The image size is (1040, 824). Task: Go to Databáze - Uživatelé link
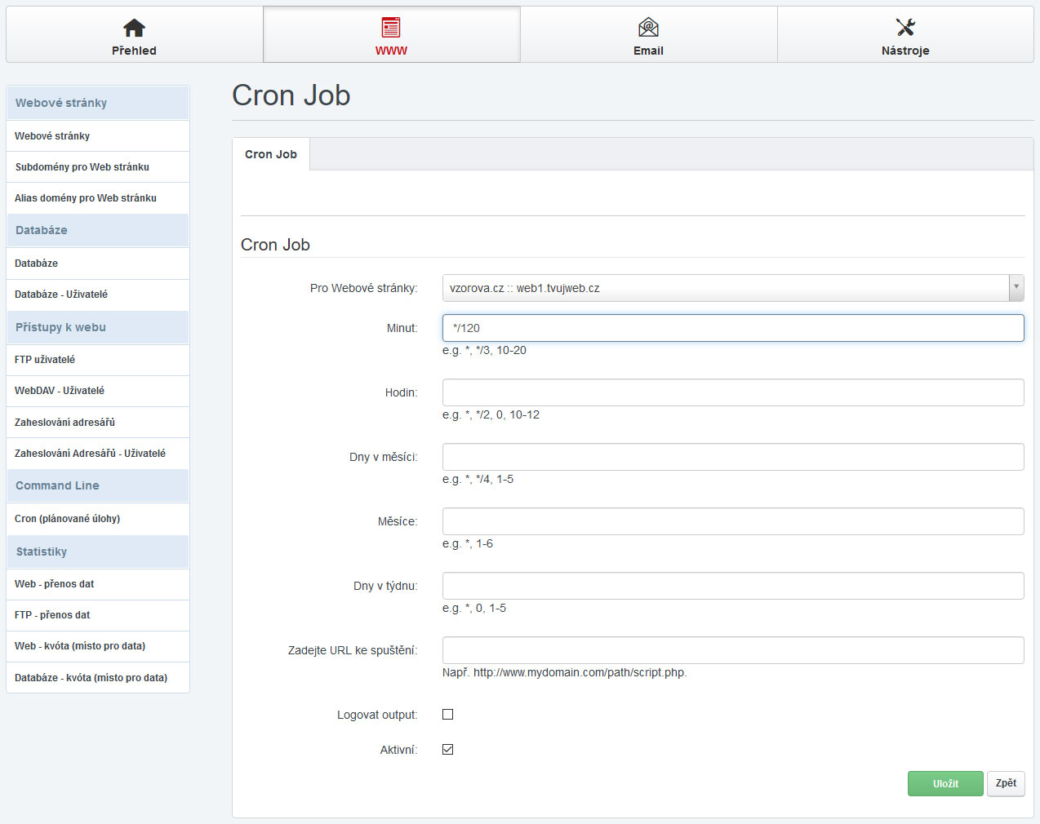click(x=61, y=295)
